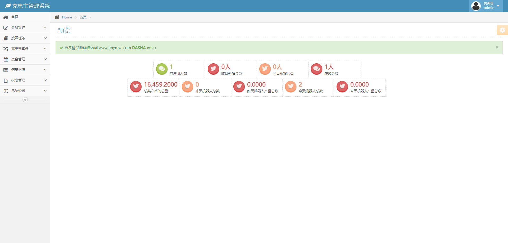This screenshot has height=243, width=508.
Task: Click the 首页 breadcrumb link
Action: click(83, 17)
